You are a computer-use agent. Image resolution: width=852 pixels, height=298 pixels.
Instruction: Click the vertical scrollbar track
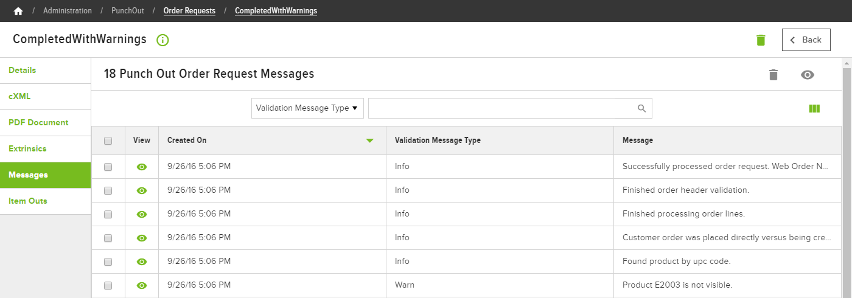coord(847,182)
